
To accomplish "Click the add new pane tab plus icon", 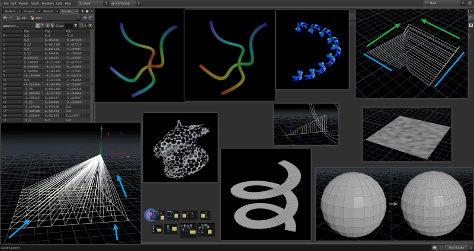I will pos(84,11).
